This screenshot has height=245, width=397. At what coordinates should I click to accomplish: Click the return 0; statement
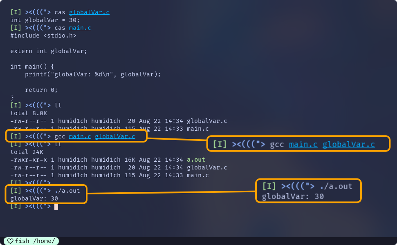tap(41, 90)
